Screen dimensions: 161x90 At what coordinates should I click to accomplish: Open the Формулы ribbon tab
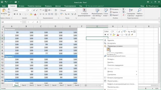(48, 6)
